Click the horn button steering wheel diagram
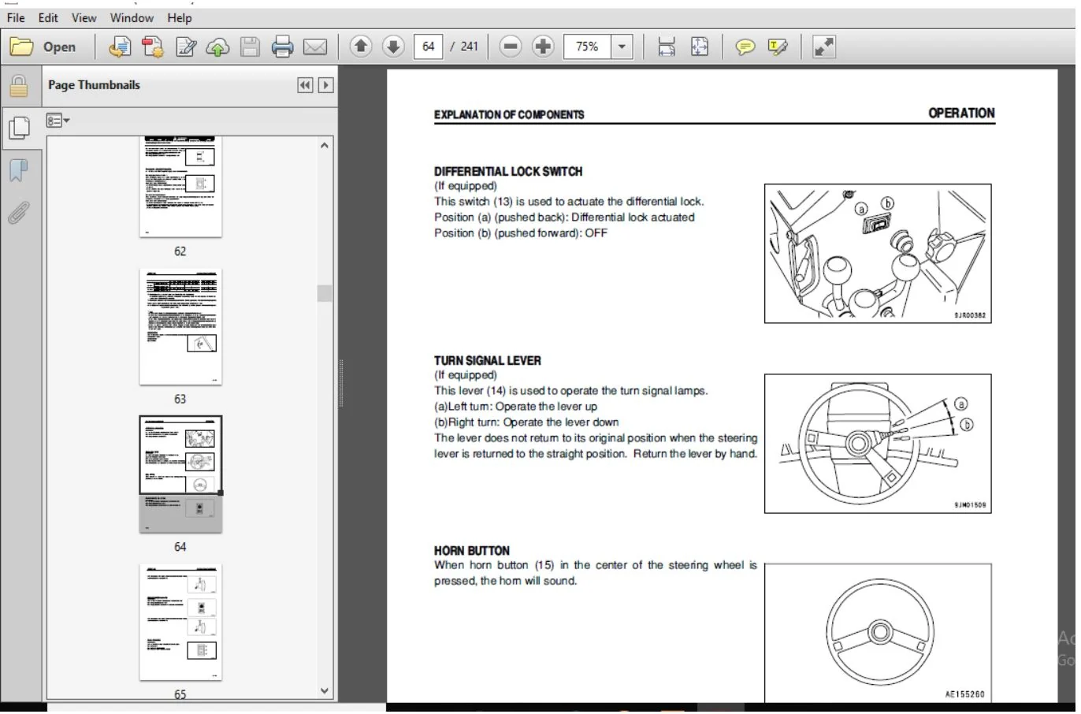Screen dimensions: 1081x714 point(878,632)
